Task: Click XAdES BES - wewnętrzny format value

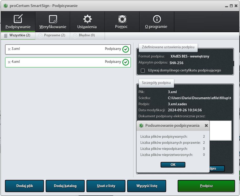Action: click(190, 56)
